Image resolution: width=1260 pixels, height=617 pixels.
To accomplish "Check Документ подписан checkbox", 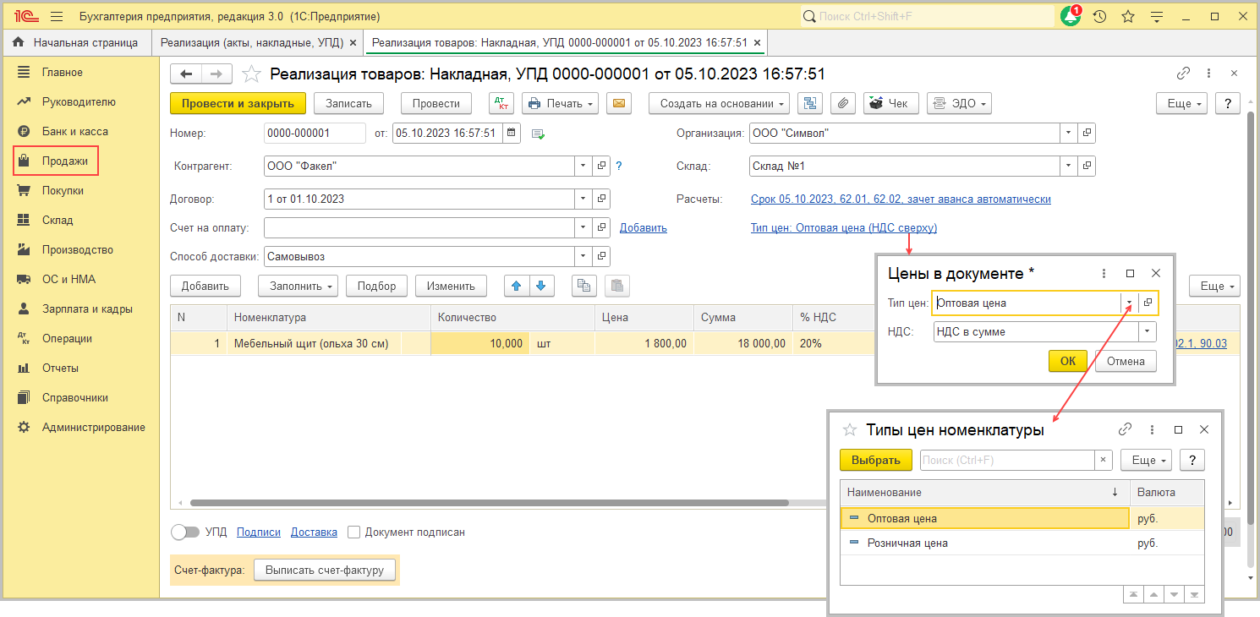I will [354, 532].
